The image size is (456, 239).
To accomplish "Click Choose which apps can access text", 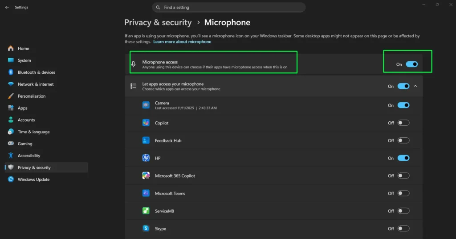I will point(181,89).
